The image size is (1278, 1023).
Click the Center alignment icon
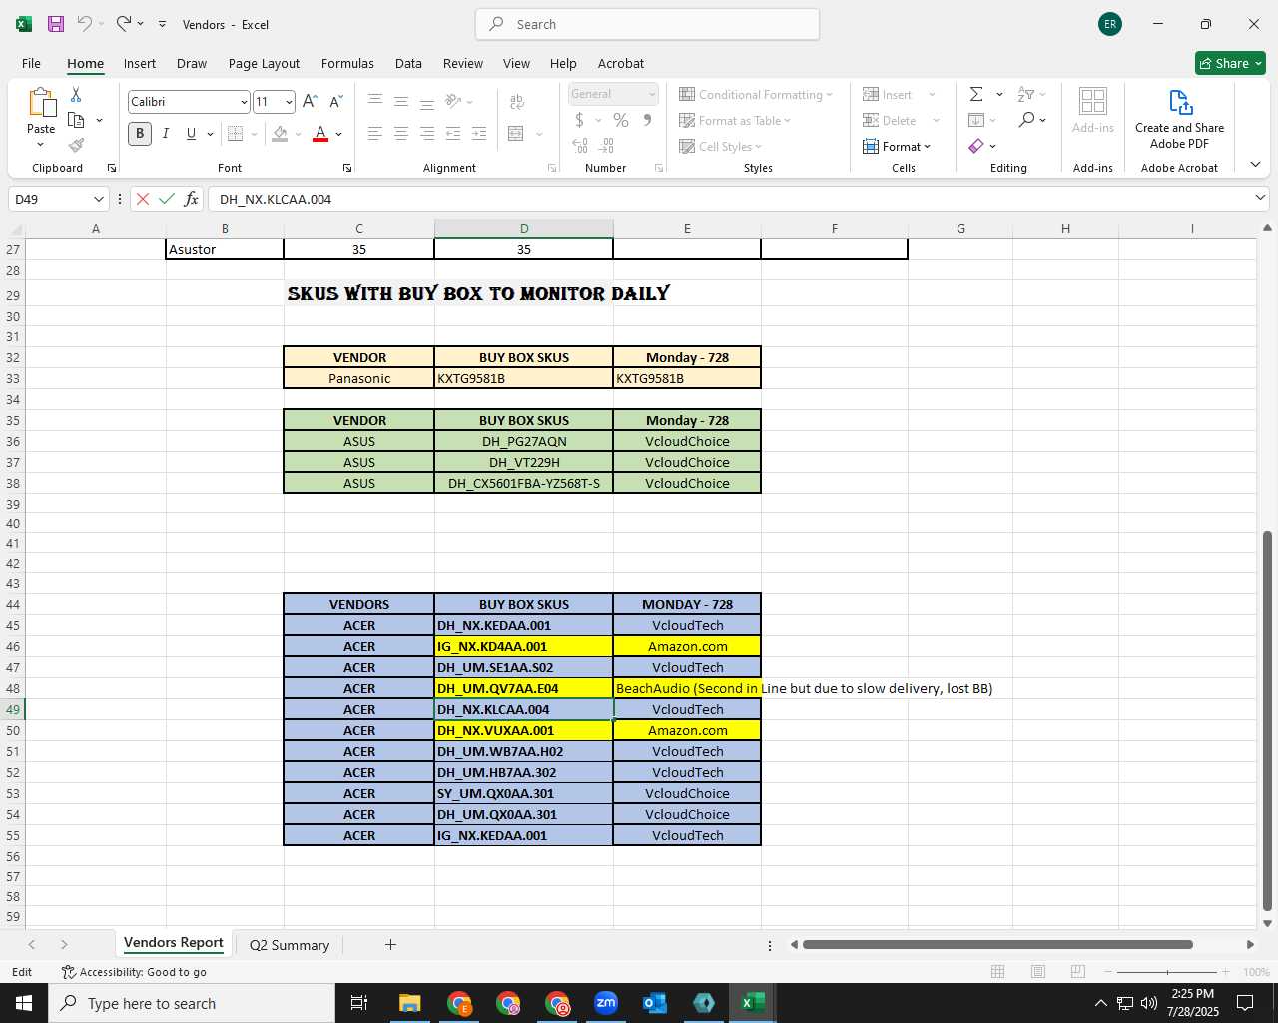(x=401, y=133)
